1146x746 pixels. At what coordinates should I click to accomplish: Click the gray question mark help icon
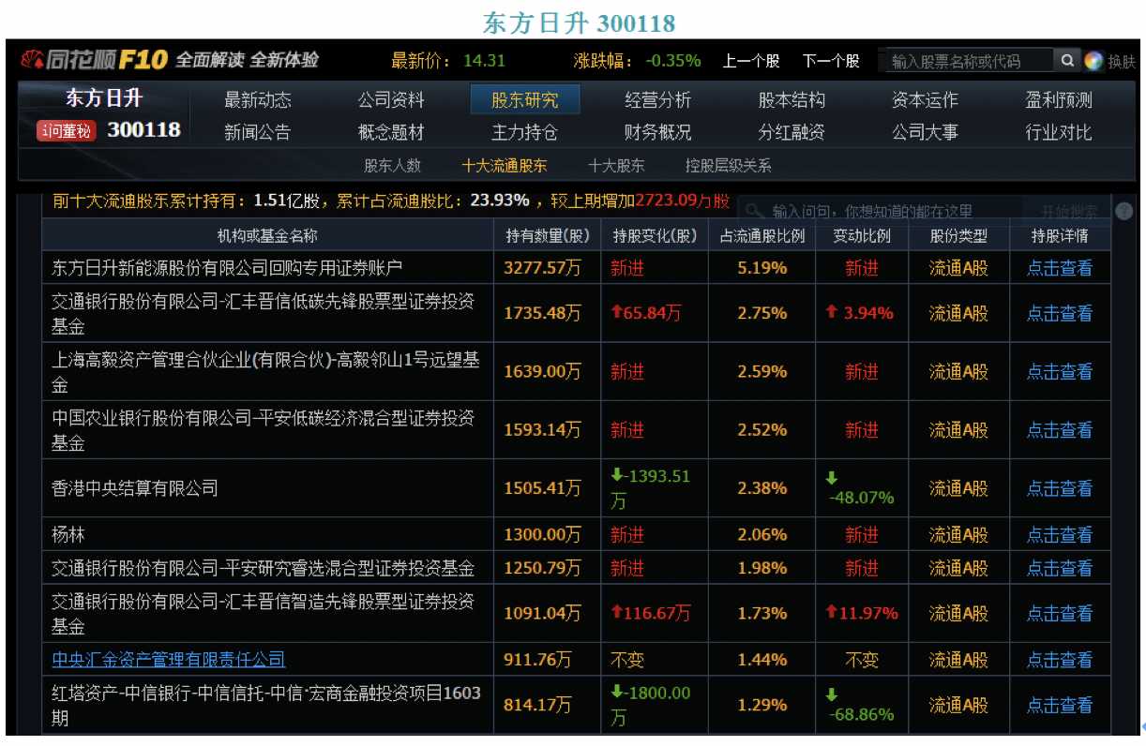1124,212
